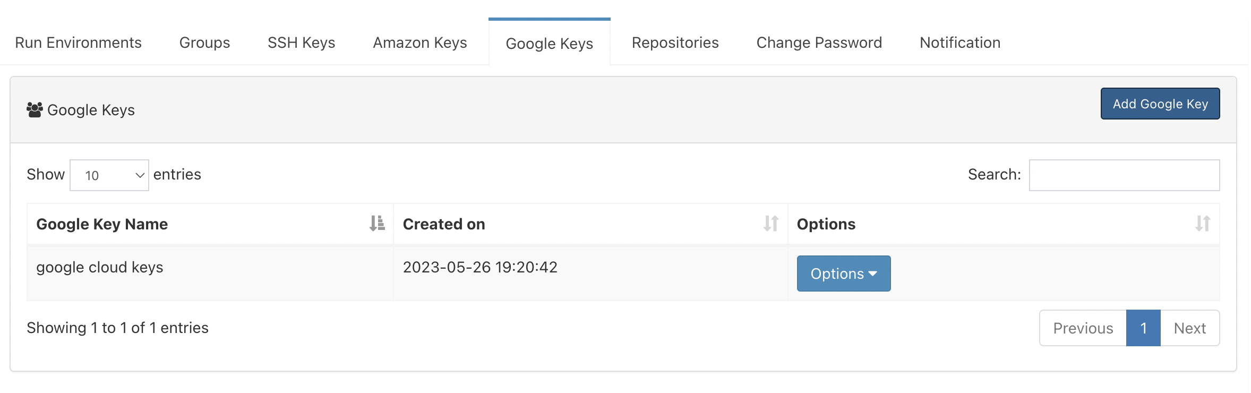Screen dimensions: 1251x393
Task: Open the Groups tab
Action: tap(205, 42)
